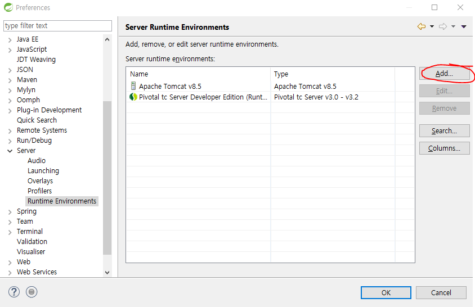Click the Search... button
475x307 pixels.
pyautogui.click(x=445, y=131)
